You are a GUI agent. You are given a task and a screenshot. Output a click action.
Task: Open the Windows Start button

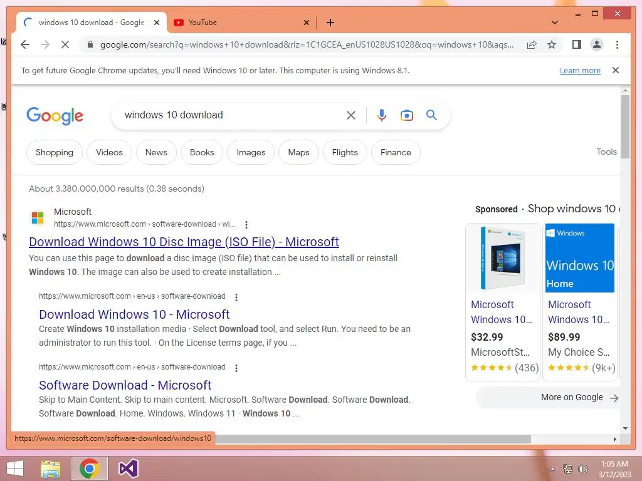click(15, 468)
